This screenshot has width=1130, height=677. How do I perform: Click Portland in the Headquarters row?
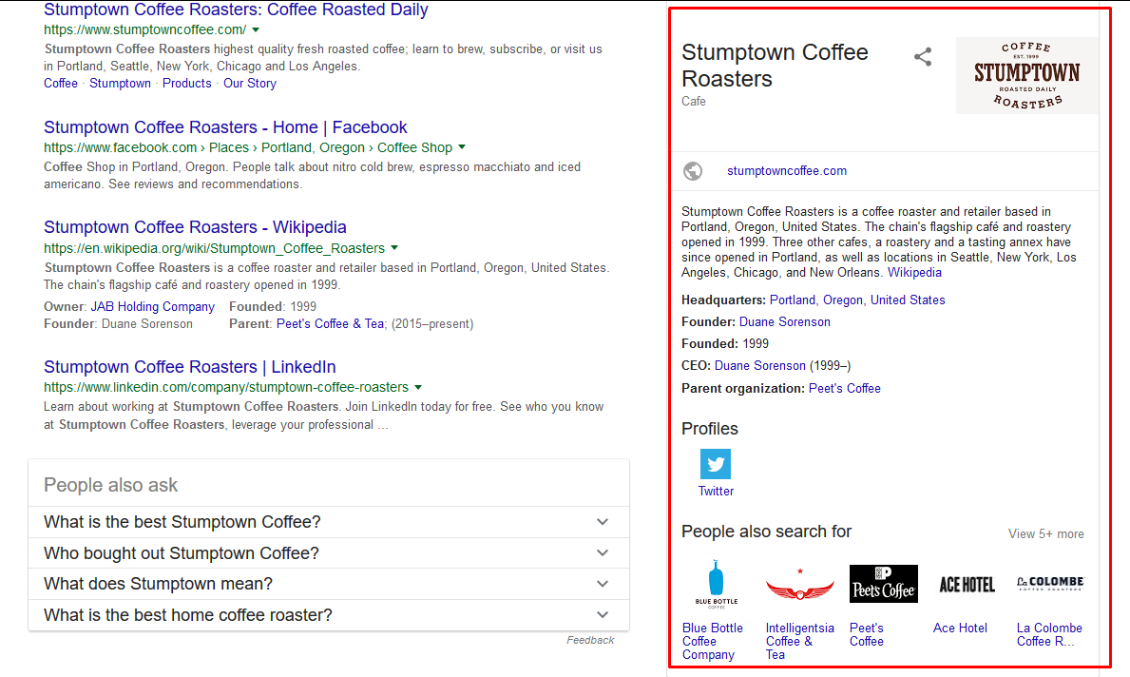tap(793, 300)
